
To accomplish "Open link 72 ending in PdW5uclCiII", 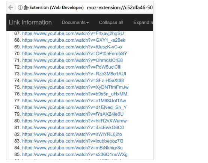I will click(x=72, y=67).
